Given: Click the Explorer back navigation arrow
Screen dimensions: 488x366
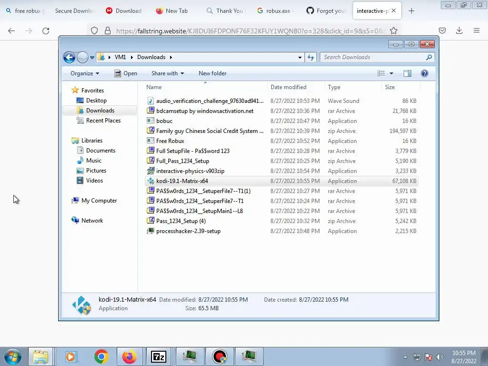Looking at the screenshot, I should click(x=69, y=57).
